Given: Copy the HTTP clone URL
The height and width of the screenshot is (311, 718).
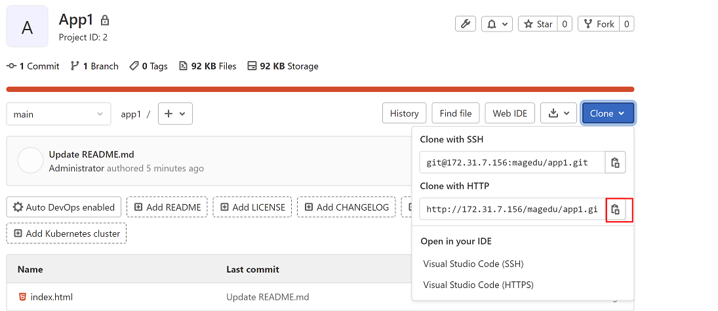Looking at the screenshot, I should 615,209.
